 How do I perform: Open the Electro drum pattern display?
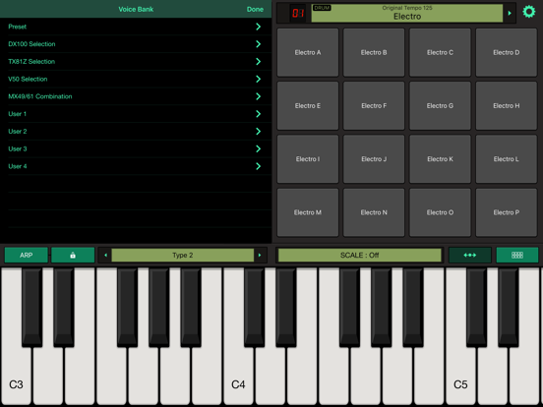click(x=407, y=13)
